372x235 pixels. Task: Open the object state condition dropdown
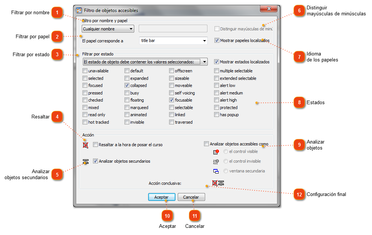tap(145, 62)
